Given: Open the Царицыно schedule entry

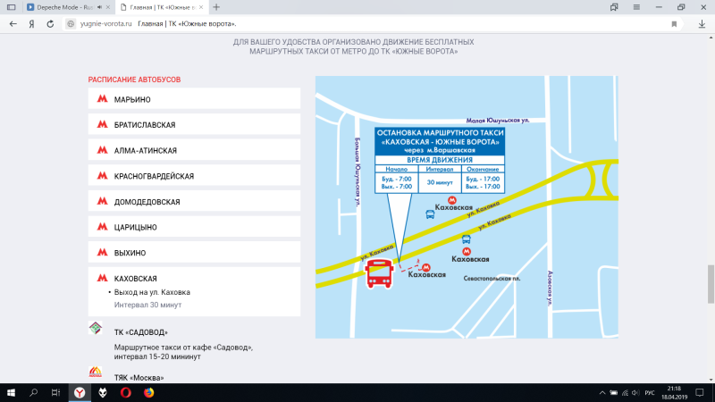Looking at the screenshot, I should pyautogui.click(x=194, y=228).
